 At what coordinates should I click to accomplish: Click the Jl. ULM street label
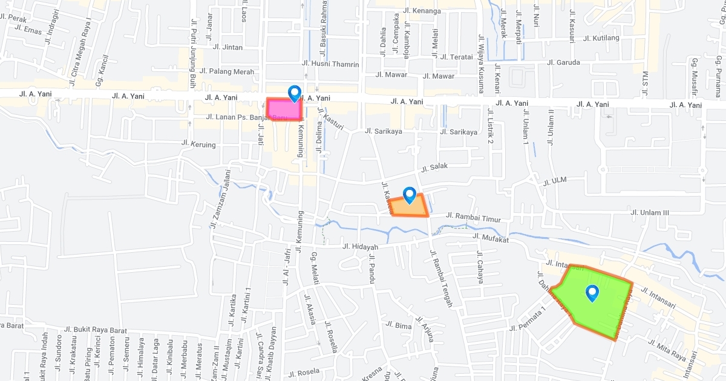554,181
